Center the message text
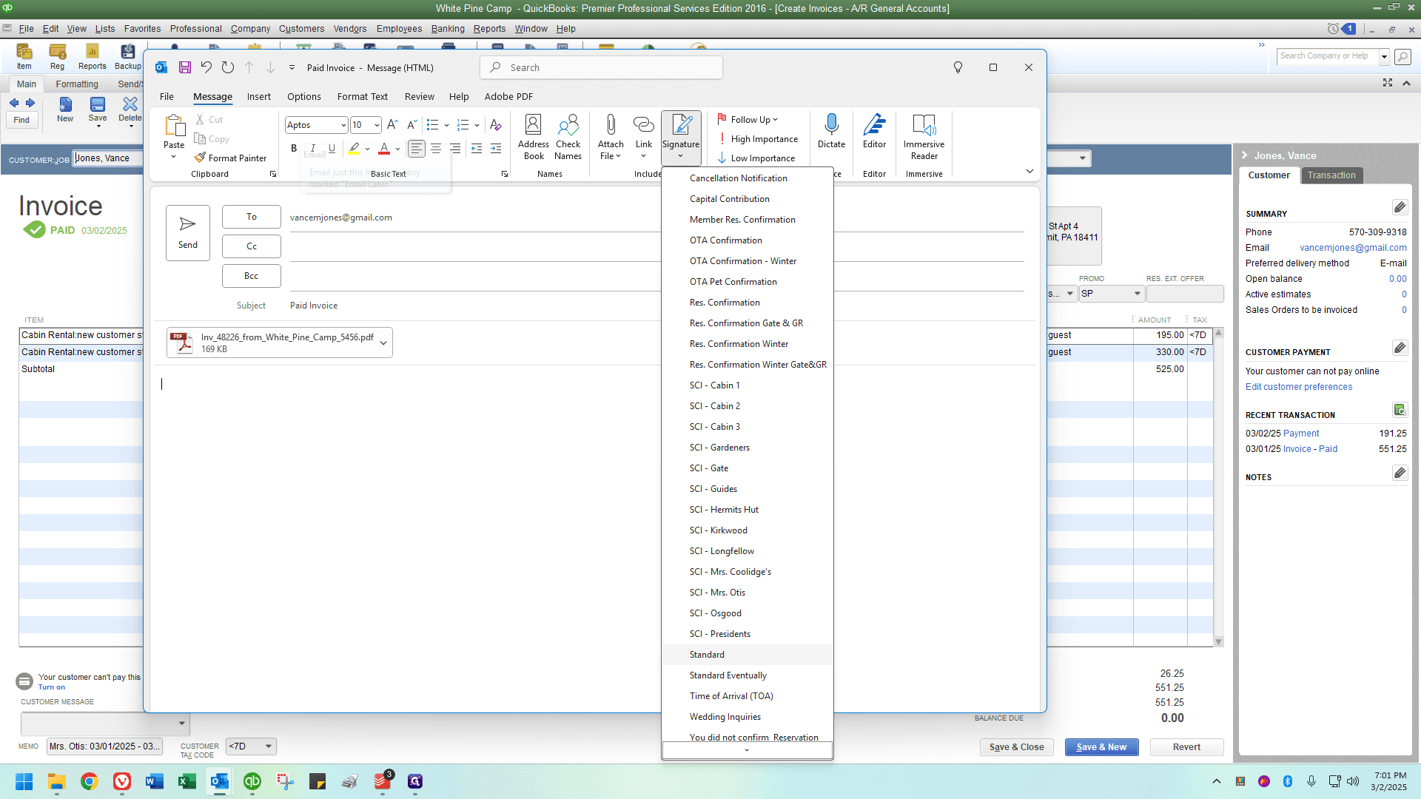Image resolution: width=1421 pixels, height=799 pixels. coord(436,149)
